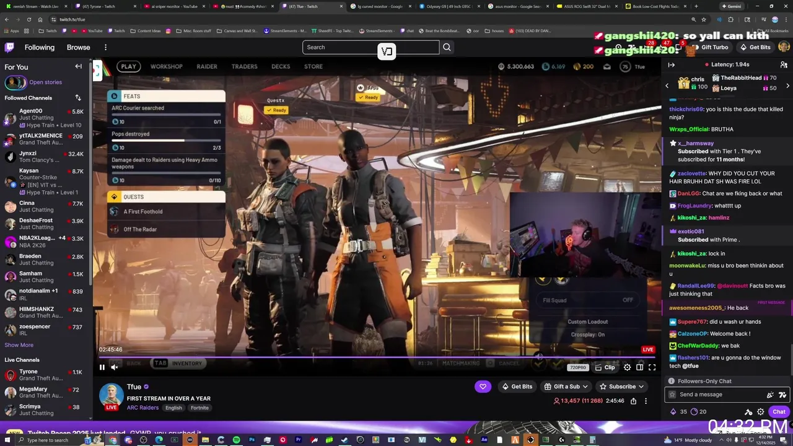Open chat settings gear
793x446 pixels.
pos(761,412)
